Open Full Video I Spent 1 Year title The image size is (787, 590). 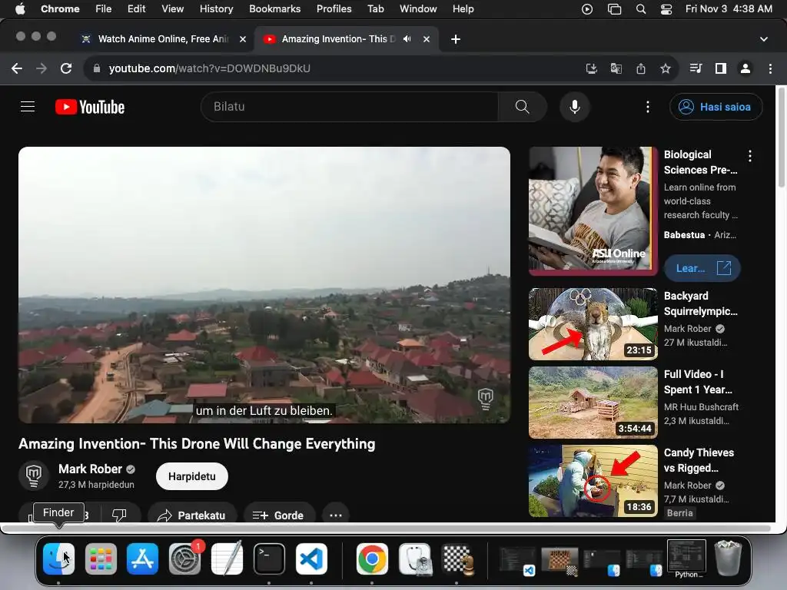(x=698, y=382)
